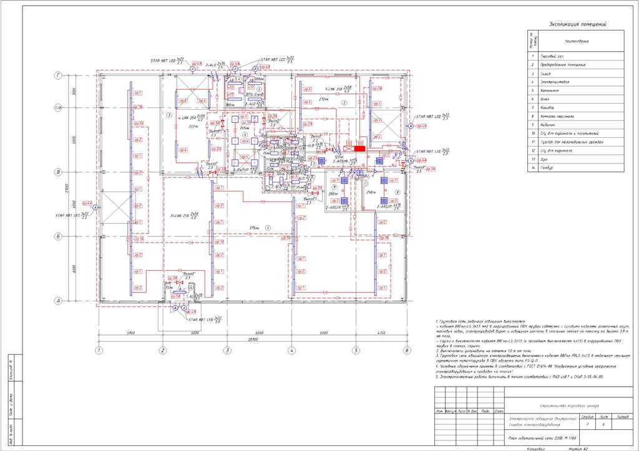Viewport: 639px width, 451px height.
Task: Click the 375лк illuminance label in the hall
Action: coord(255,228)
